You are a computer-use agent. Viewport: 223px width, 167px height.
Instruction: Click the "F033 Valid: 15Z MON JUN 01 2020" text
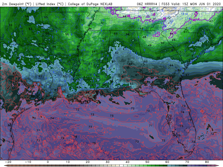tap(191, 4)
